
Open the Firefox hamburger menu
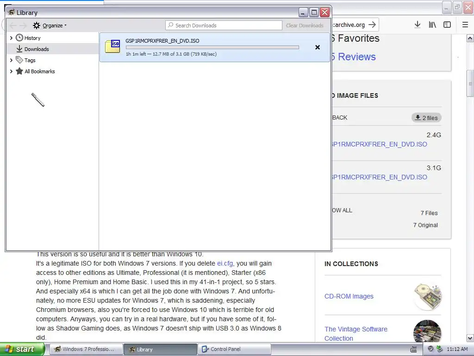[x=465, y=25]
